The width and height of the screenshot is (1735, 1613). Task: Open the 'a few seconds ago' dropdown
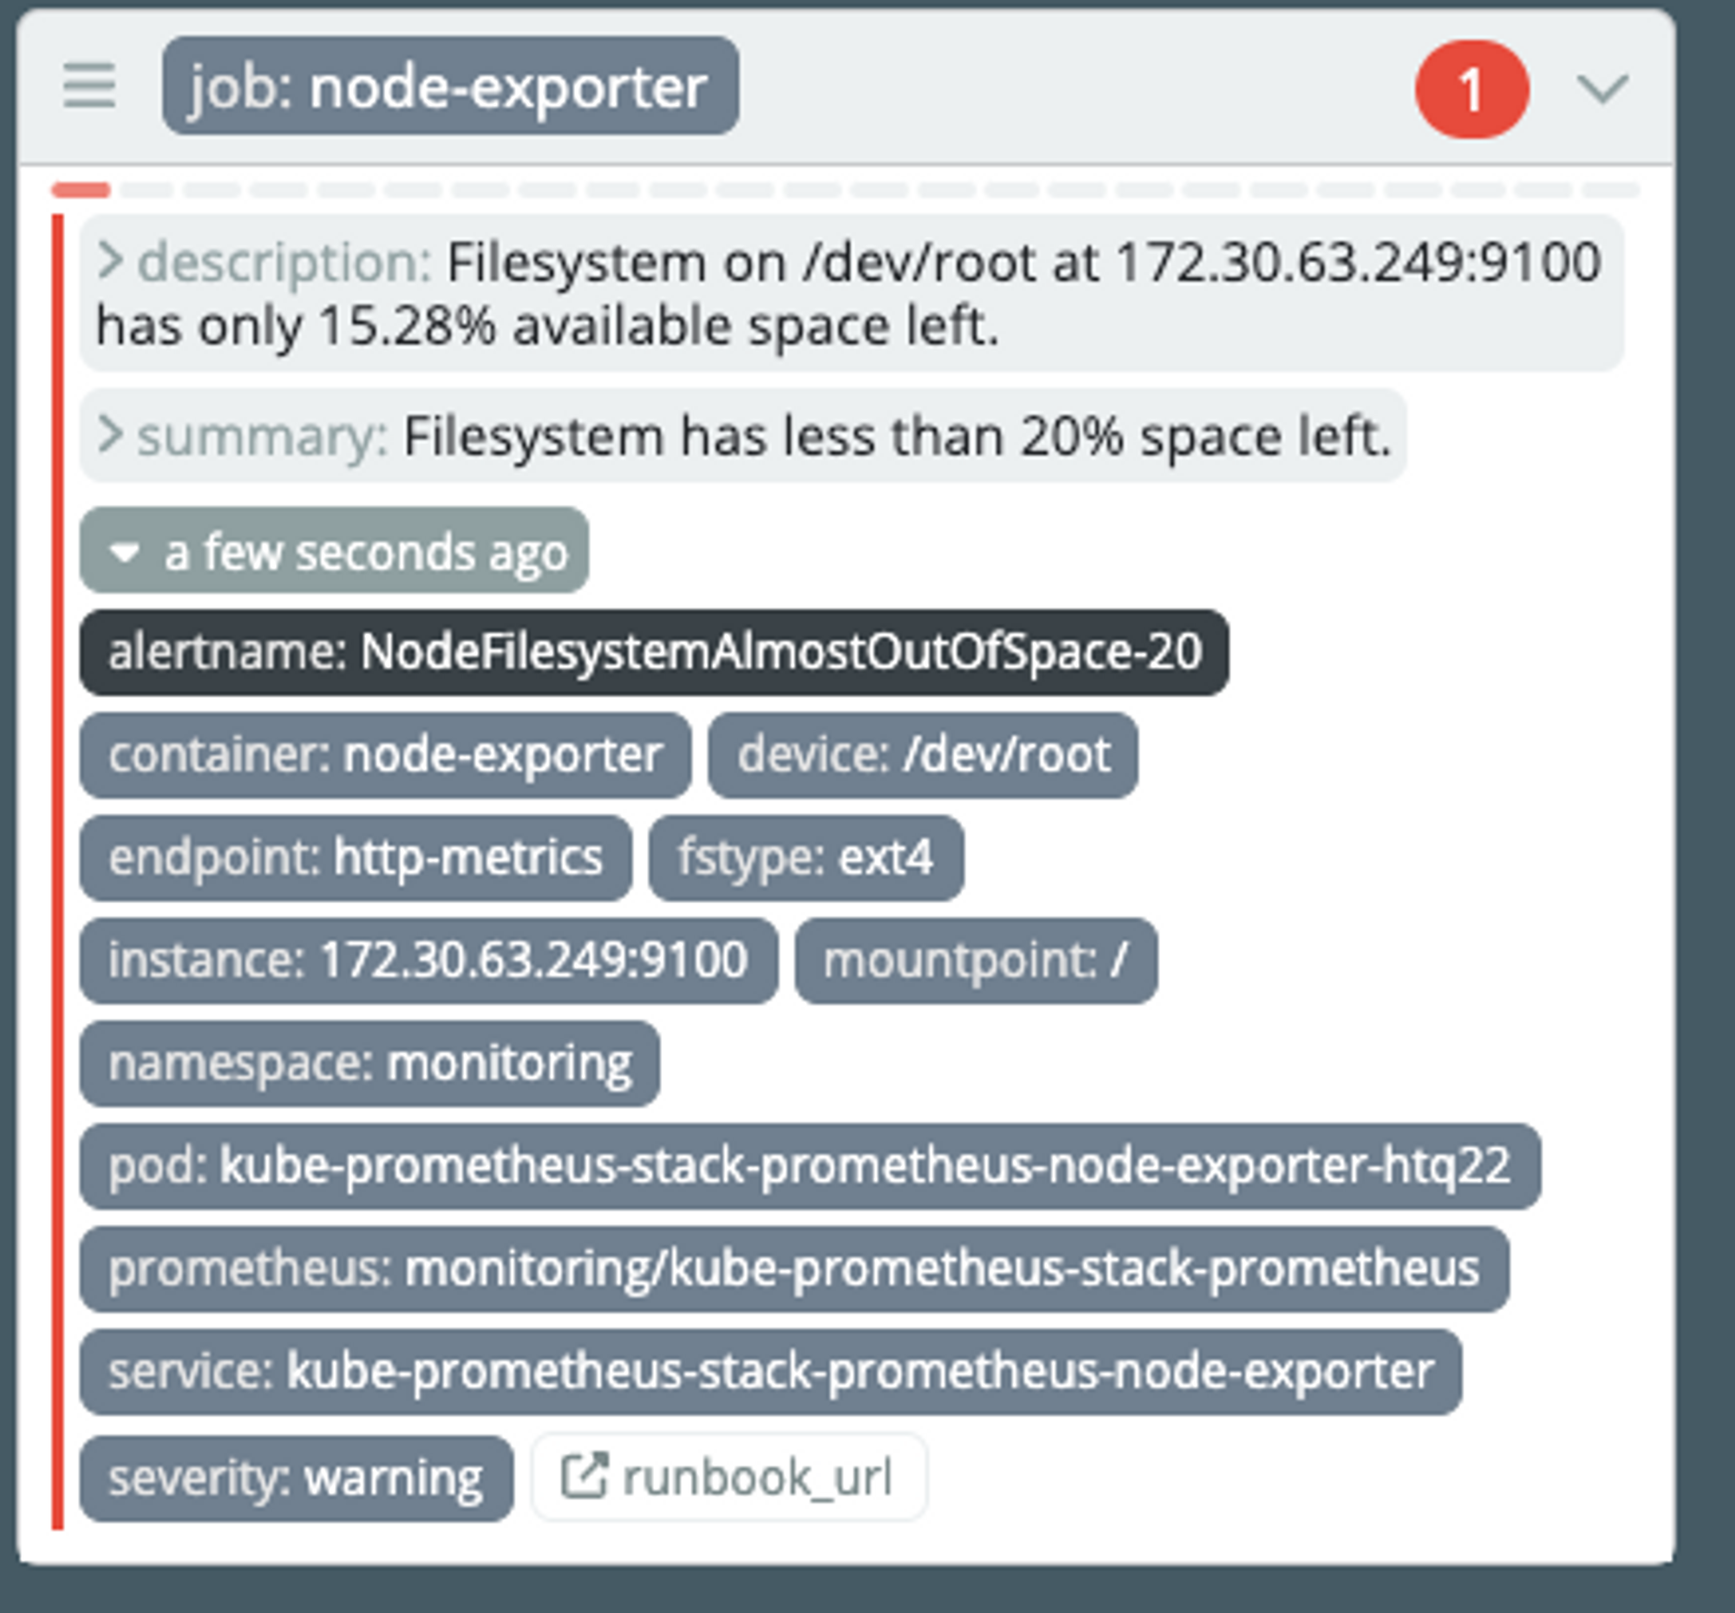click(x=334, y=551)
